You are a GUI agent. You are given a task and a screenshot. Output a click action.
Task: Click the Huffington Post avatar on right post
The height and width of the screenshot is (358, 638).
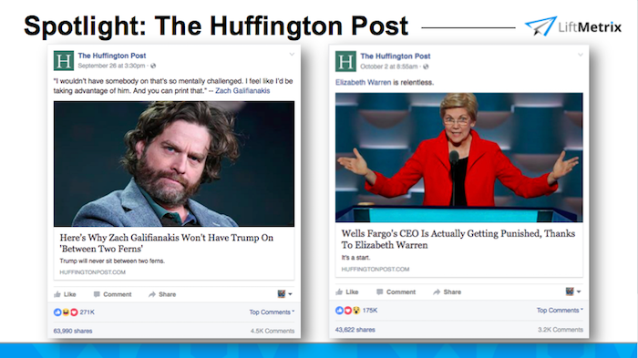(x=345, y=61)
